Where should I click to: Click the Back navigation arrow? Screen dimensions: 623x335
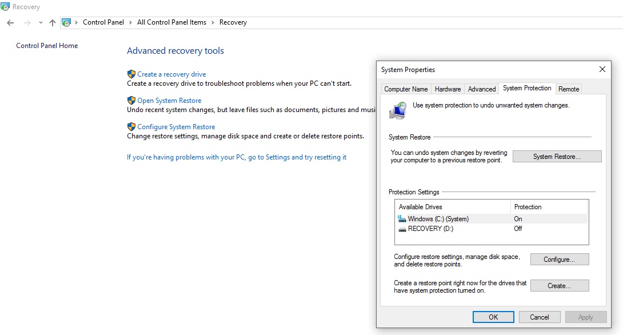[x=10, y=23]
